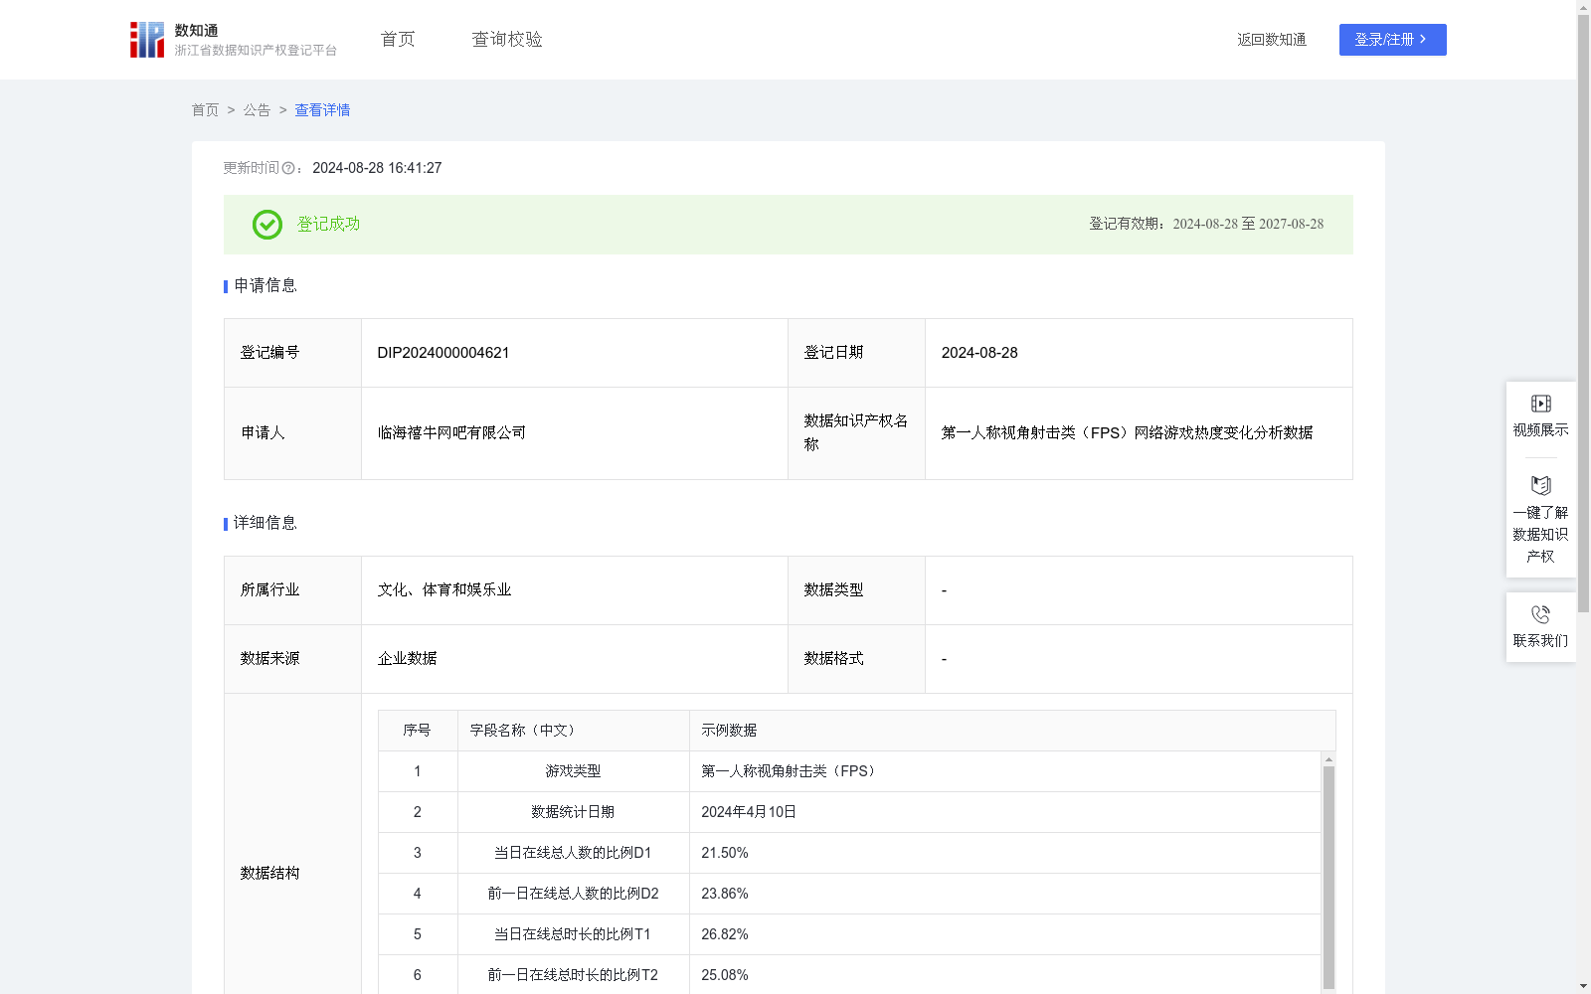This screenshot has height=994, width=1591.
Task: Click 企业数据 data source value
Action: tap(408, 659)
